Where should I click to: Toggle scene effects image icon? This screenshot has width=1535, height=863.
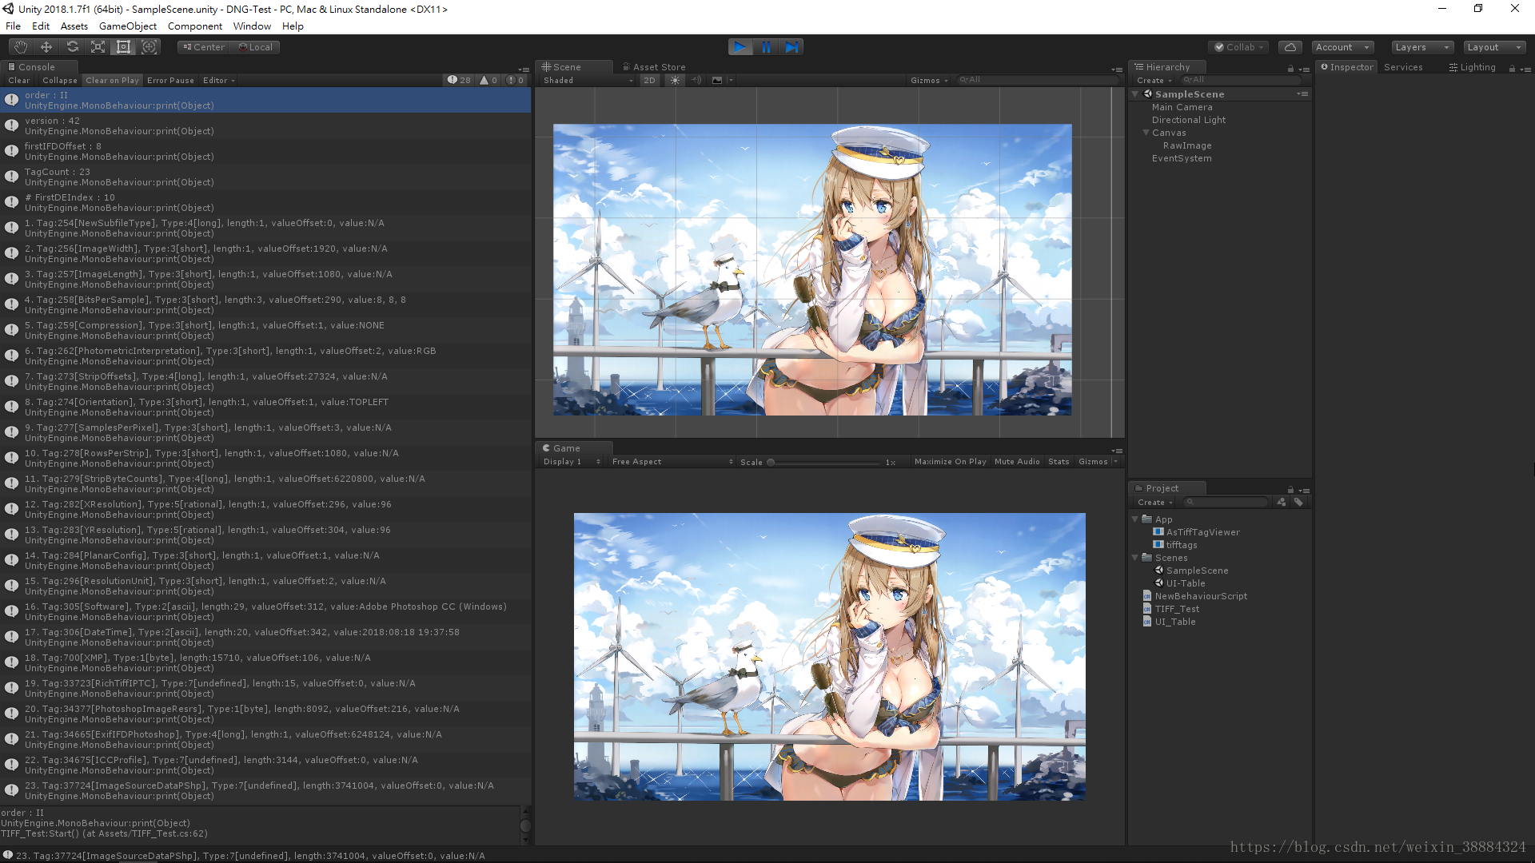(x=717, y=81)
